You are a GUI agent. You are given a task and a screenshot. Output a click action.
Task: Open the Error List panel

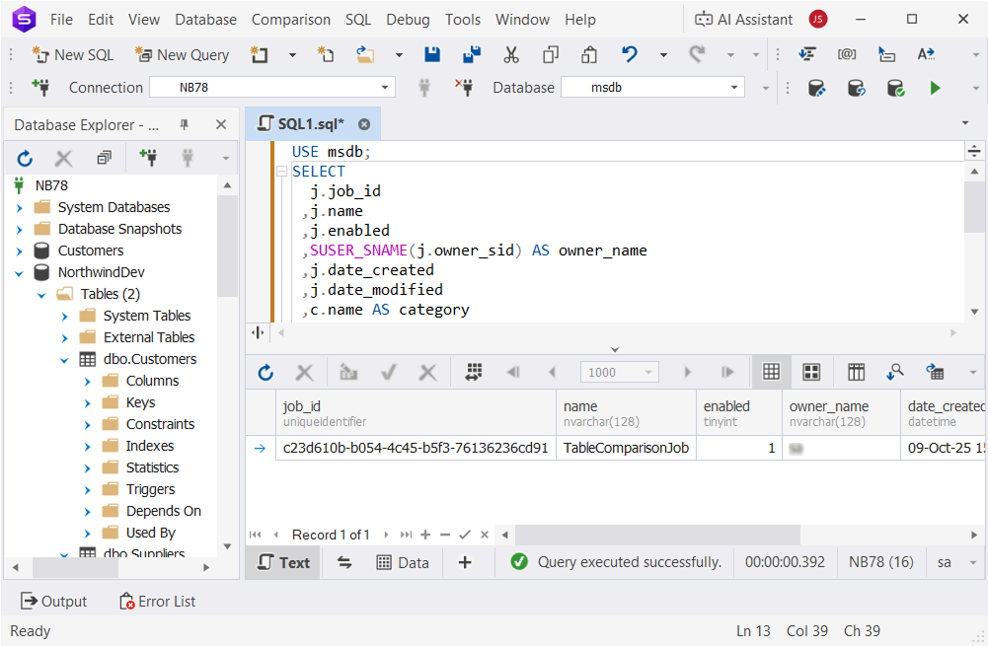[156, 601]
